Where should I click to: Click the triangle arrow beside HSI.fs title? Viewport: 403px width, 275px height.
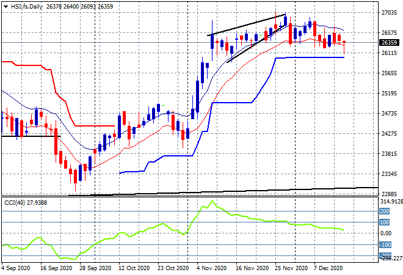point(5,7)
